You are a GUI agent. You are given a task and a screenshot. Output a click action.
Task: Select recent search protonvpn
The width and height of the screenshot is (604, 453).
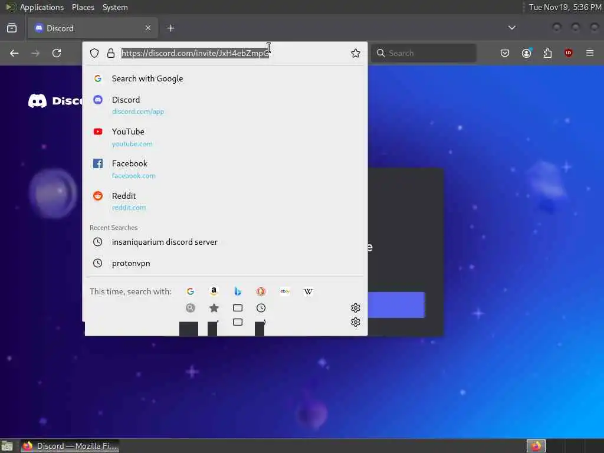(225, 264)
